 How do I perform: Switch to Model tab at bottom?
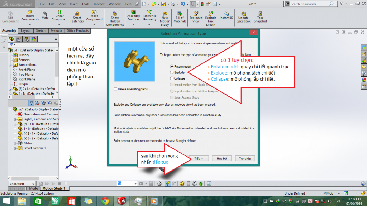tap(34, 188)
